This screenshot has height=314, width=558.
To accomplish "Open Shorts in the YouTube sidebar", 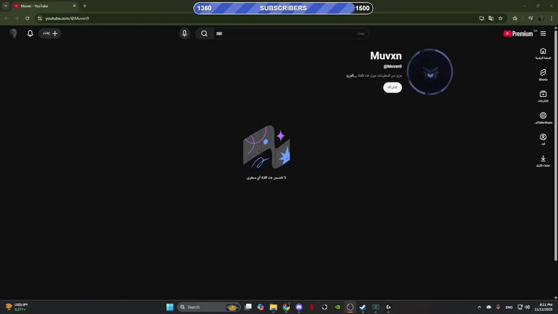I will click(x=543, y=75).
